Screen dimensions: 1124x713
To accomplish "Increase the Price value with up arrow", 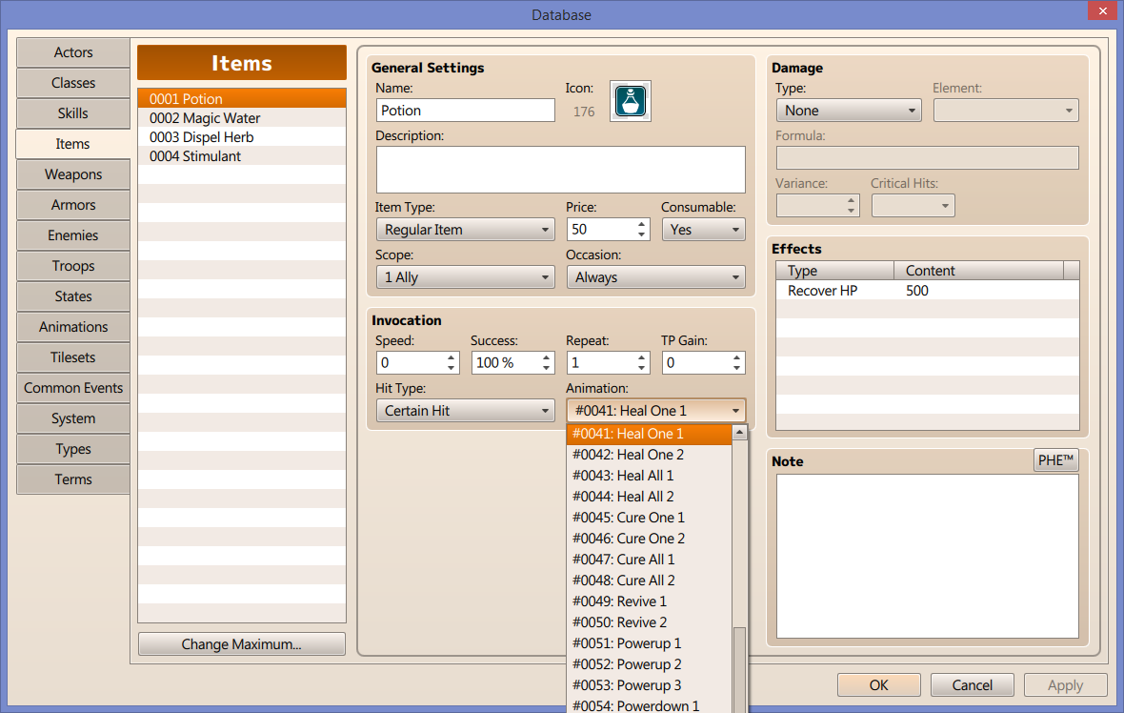I will (642, 225).
